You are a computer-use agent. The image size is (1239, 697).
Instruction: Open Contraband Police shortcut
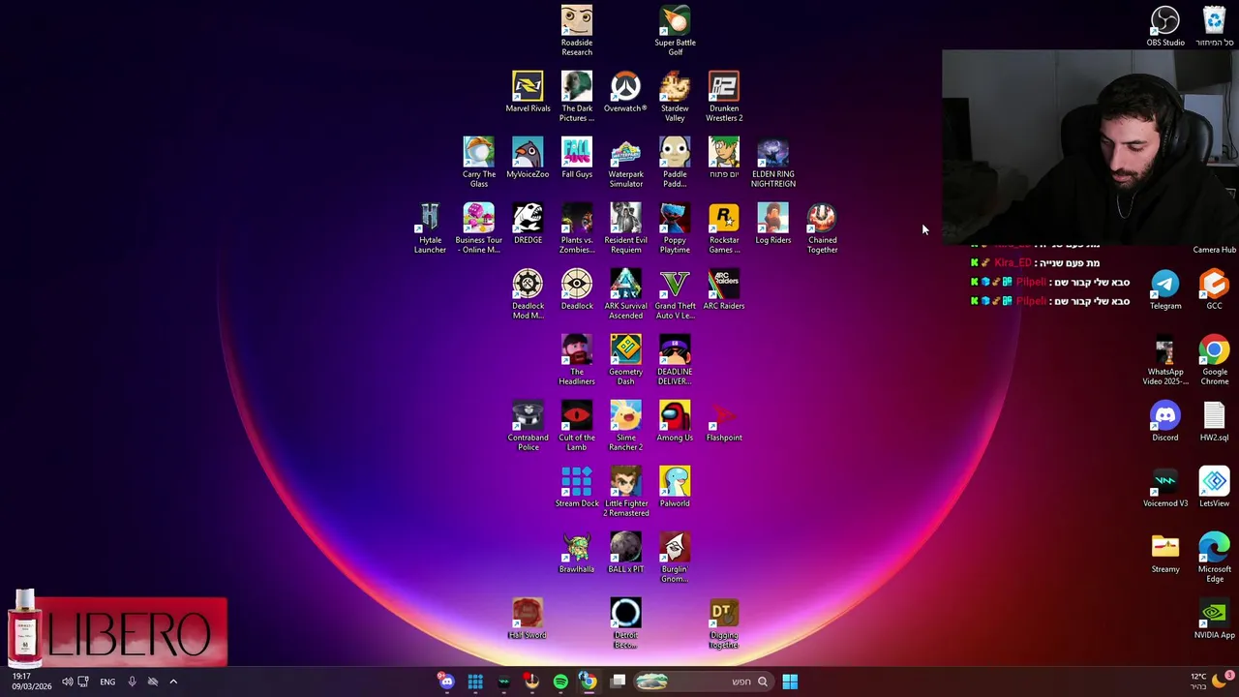[x=528, y=425]
